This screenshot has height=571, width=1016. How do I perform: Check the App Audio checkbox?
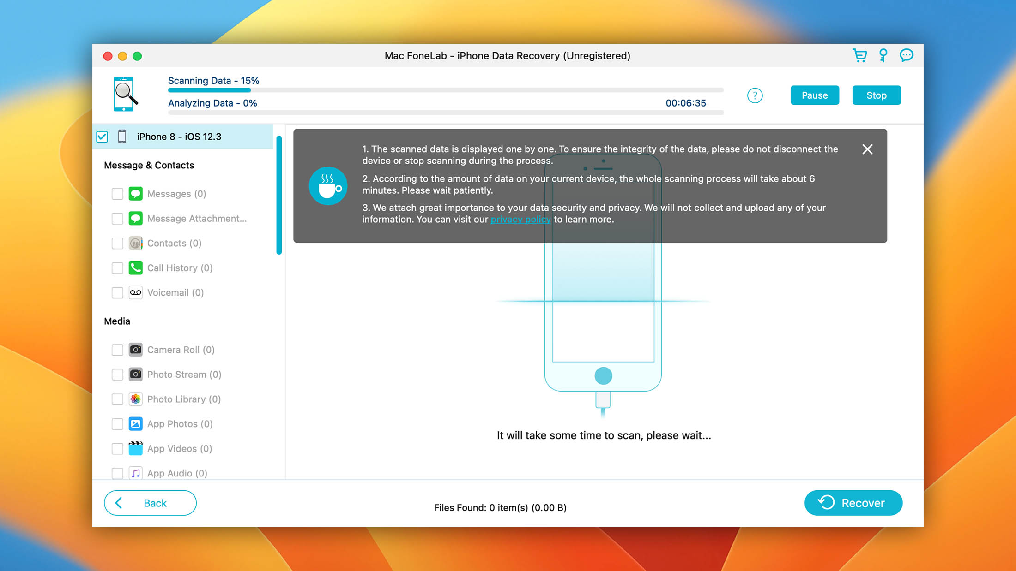[117, 473]
